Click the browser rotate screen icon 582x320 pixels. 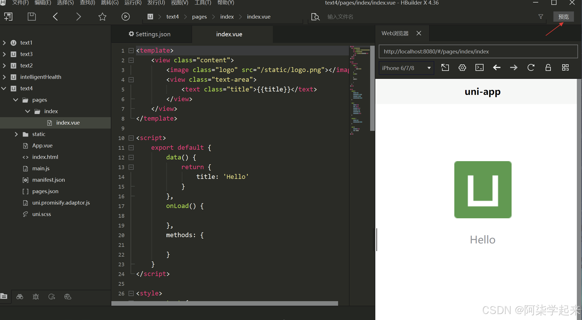coord(445,68)
